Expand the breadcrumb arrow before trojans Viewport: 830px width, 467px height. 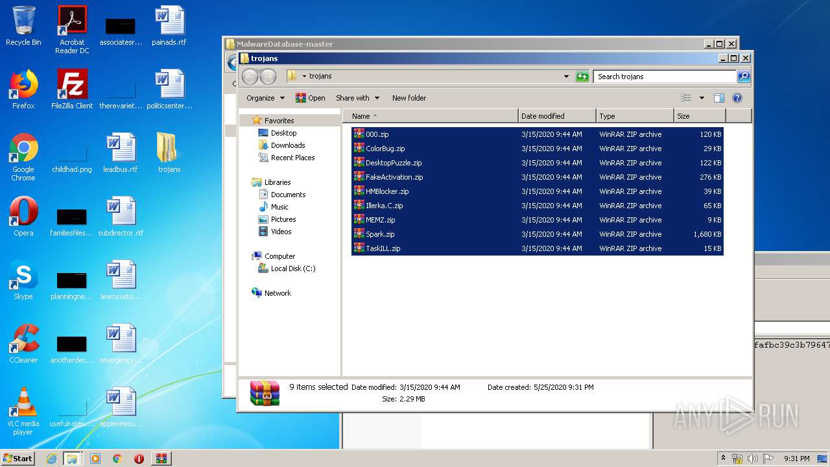(304, 77)
